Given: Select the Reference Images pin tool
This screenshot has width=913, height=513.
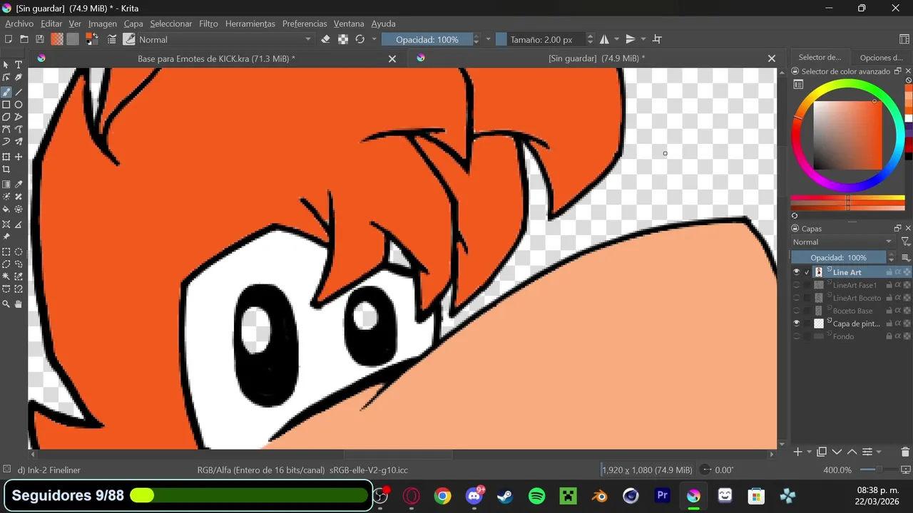Looking at the screenshot, I should (6, 237).
